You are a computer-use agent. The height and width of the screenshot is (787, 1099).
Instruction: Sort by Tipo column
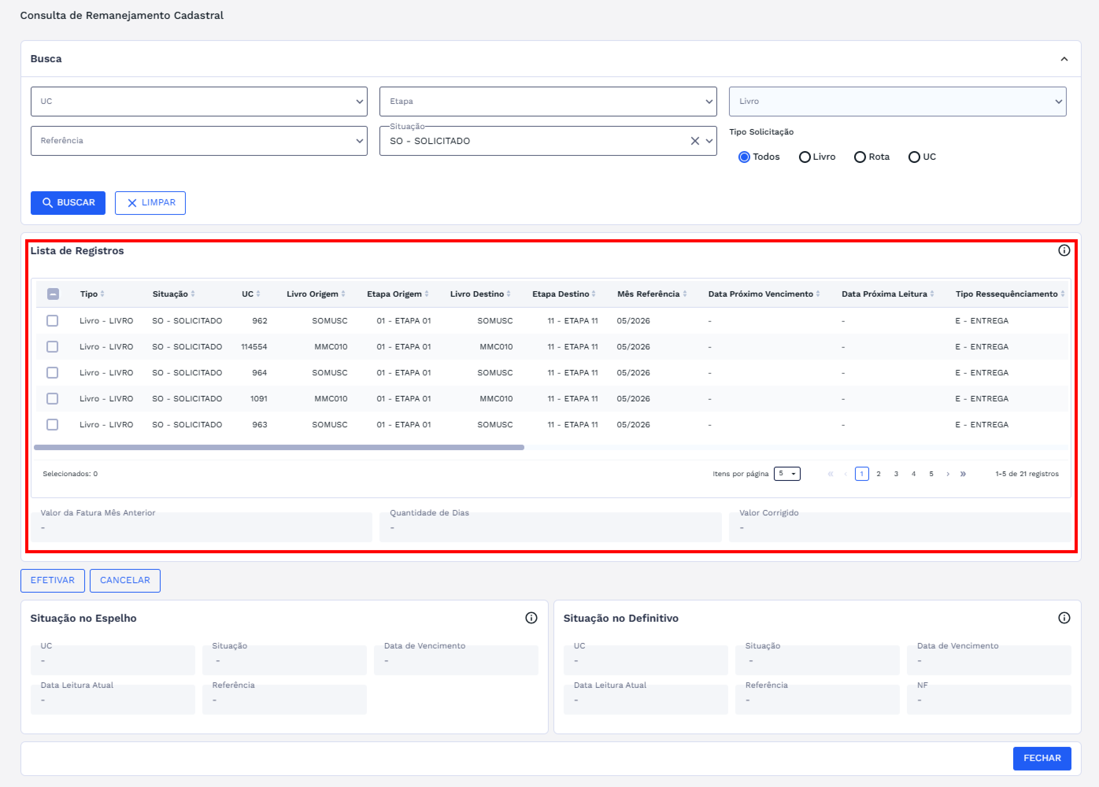click(x=92, y=294)
